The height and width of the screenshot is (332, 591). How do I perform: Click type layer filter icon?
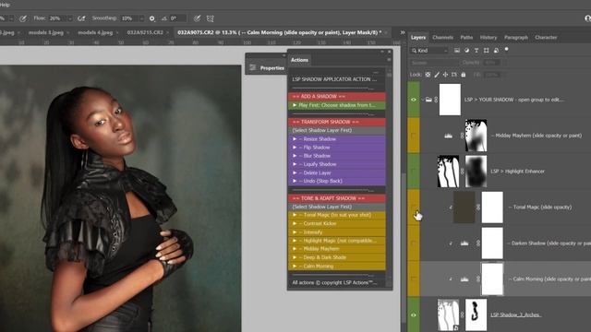coord(476,50)
